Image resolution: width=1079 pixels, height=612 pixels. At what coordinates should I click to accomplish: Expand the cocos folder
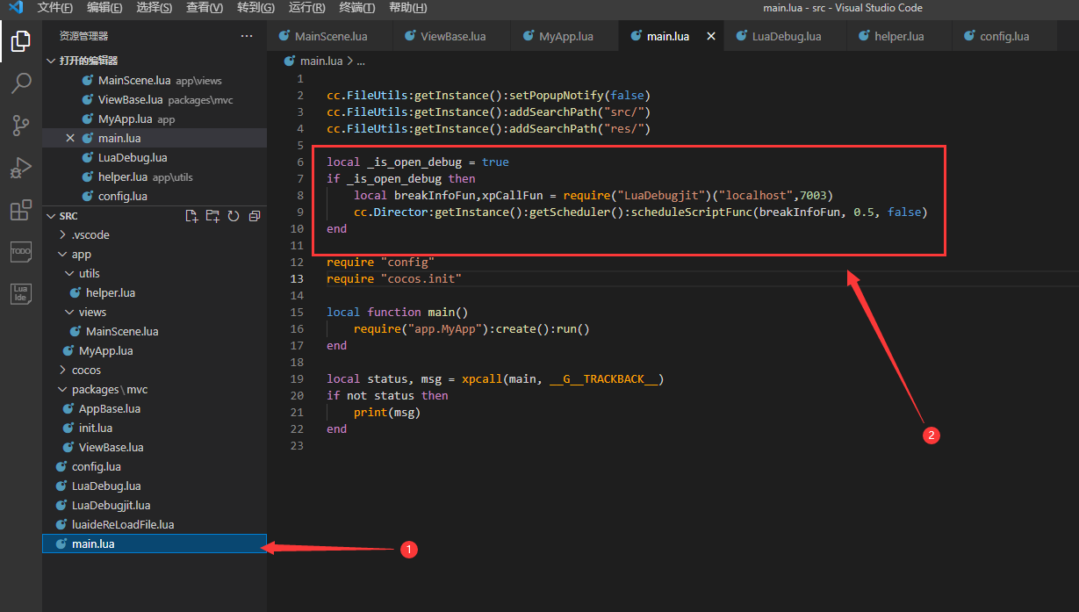86,370
